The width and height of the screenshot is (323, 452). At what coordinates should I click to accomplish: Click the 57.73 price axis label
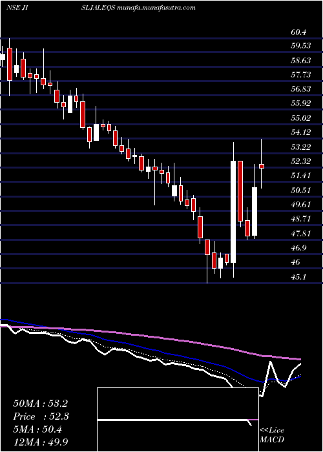[300, 75]
